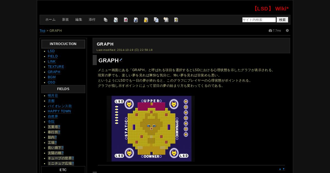Click the Last-modified 2014-10-19 timestamp
Viewport: 330px width, 173px height.
[x=125, y=50]
